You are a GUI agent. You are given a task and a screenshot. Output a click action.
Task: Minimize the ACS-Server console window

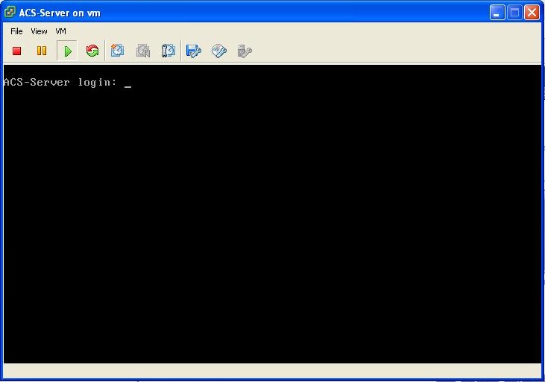pos(497,13)
